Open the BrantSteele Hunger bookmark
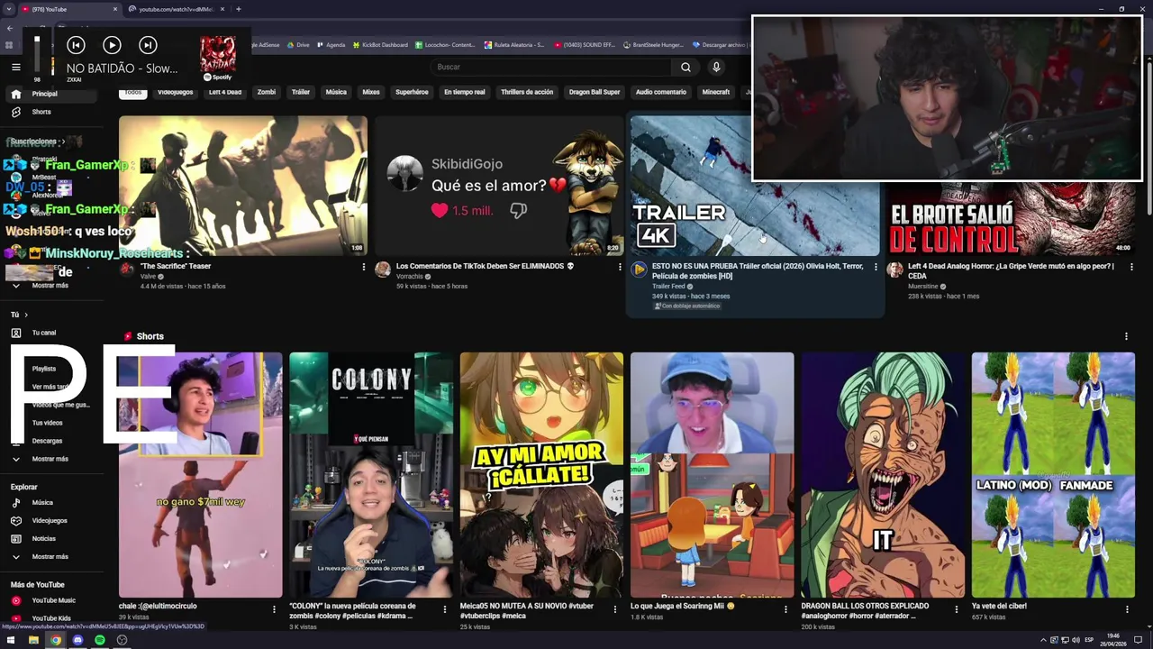Screen dimensions: 1153x649 point(653,44)
